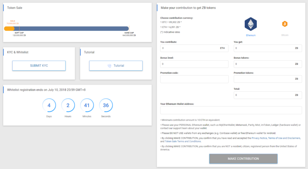This screenshot has height=169, width=308.
Task: Click the 'SOFT CAP' label
Action: pyautogui.click(x=19, y=33)
